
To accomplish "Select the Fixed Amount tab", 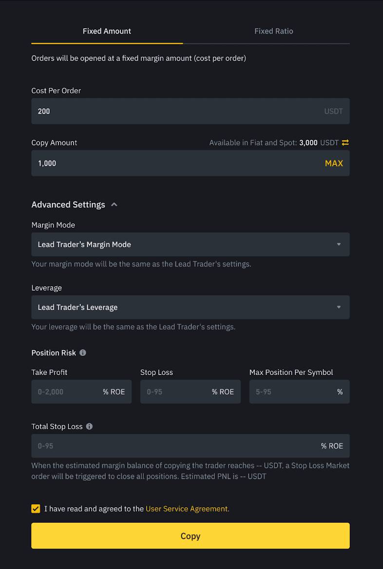I will (107, 31).
